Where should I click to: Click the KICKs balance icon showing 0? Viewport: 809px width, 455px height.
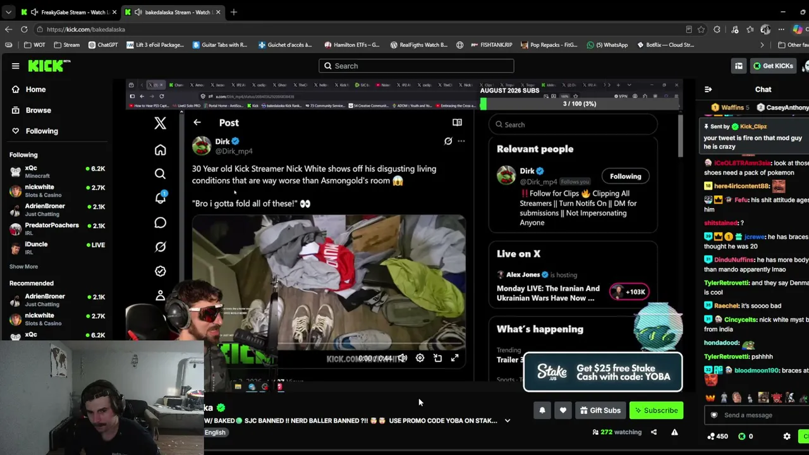(746, 436)
